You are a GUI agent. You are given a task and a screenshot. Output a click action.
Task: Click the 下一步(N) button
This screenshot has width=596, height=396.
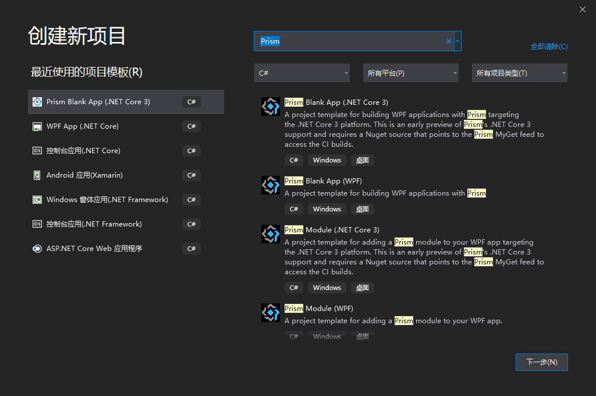(542, 362)
